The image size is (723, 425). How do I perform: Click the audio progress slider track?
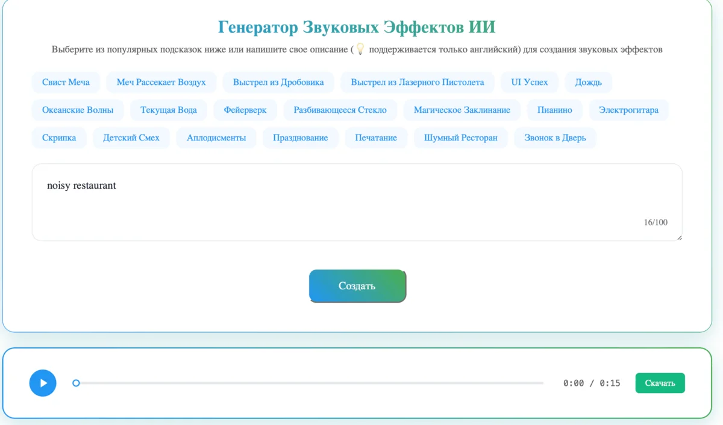tap(310, 383)
